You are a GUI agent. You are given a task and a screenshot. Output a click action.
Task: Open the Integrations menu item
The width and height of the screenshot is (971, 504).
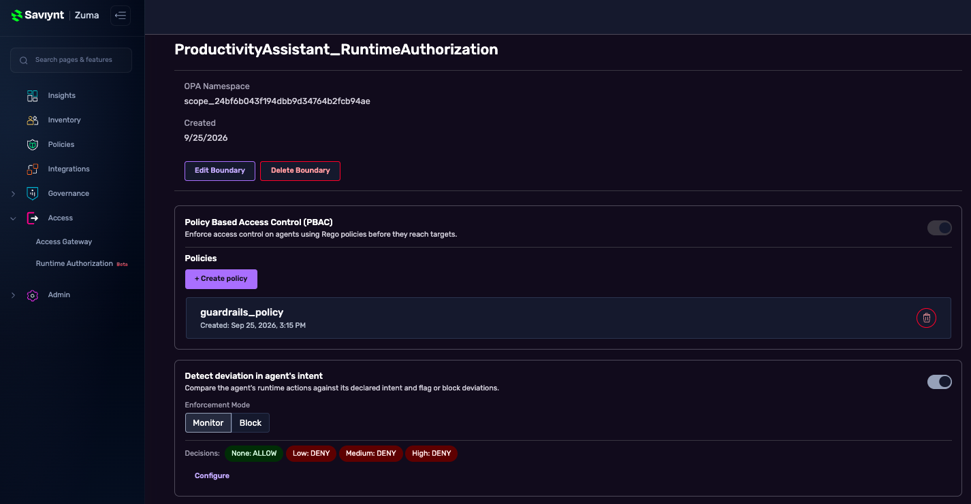69,169
